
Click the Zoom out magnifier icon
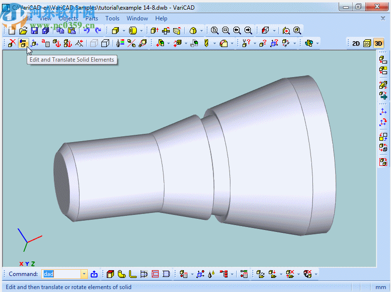click(226, 31)
